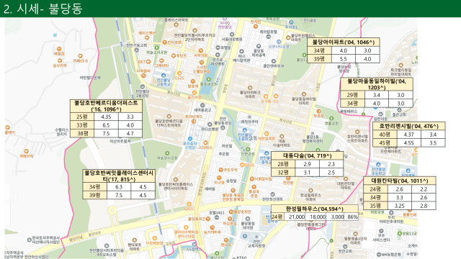Select the 불당아이파크('04, 1046^) table header
This screenshot has width=461, height=259.
[x=344, y=42]
